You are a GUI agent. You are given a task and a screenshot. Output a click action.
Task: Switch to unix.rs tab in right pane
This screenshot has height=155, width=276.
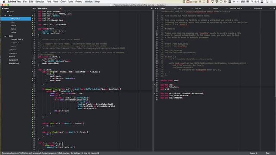(x=215, y=9)
